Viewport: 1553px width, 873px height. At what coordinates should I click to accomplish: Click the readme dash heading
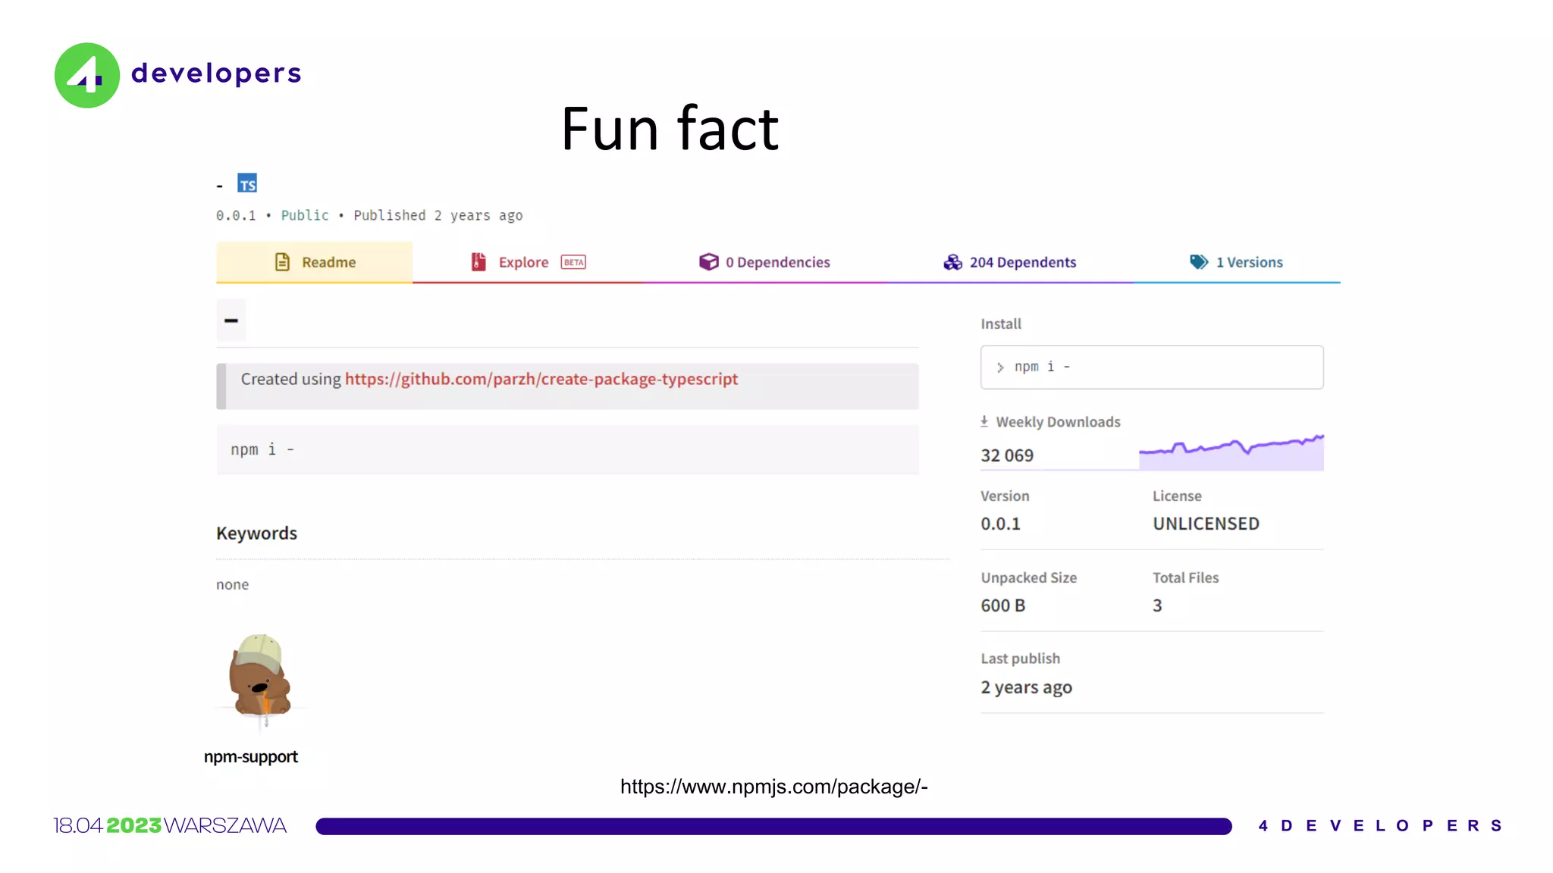pos(231,321)
